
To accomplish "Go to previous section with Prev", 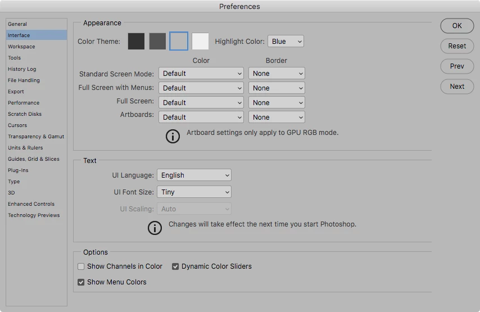I will click(457, 66).
